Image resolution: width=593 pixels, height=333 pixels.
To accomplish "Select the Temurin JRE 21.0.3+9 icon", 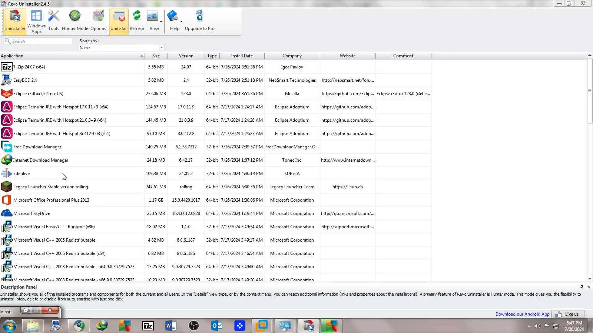I will [x=7, y=120].
